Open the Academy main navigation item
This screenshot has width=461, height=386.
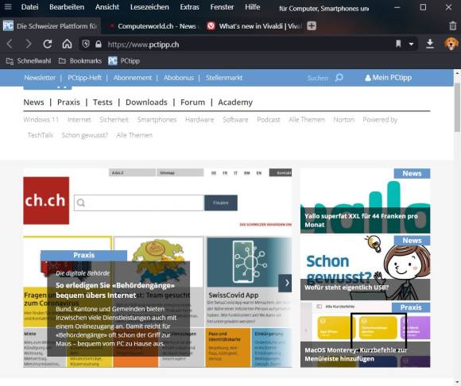[x=235, y=102]
